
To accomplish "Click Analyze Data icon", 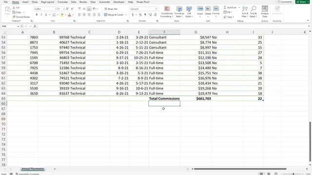I will pos(265,9).
